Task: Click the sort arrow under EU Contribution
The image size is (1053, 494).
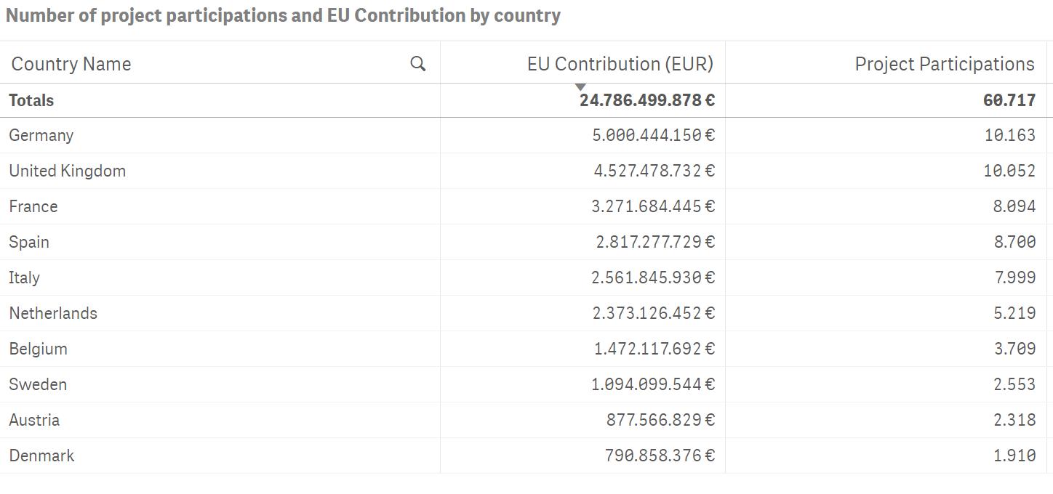Action: point(580,87)
